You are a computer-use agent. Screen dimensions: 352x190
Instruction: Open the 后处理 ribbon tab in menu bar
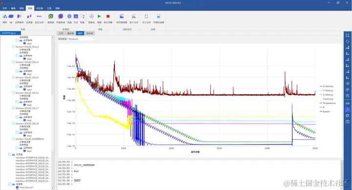(x=40, y=8)
